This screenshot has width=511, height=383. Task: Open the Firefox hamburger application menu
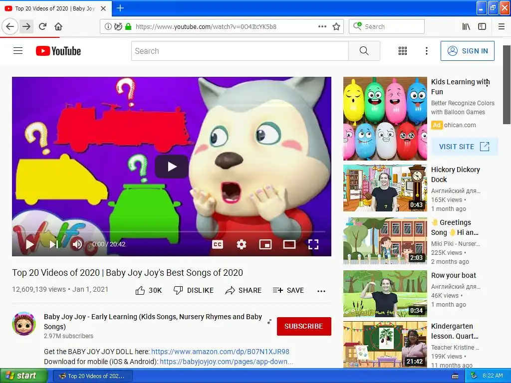coord(502,27)
